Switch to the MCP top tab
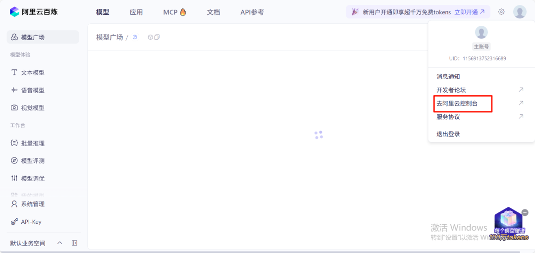Screen dimensions: 535x253 pos(175,12)
